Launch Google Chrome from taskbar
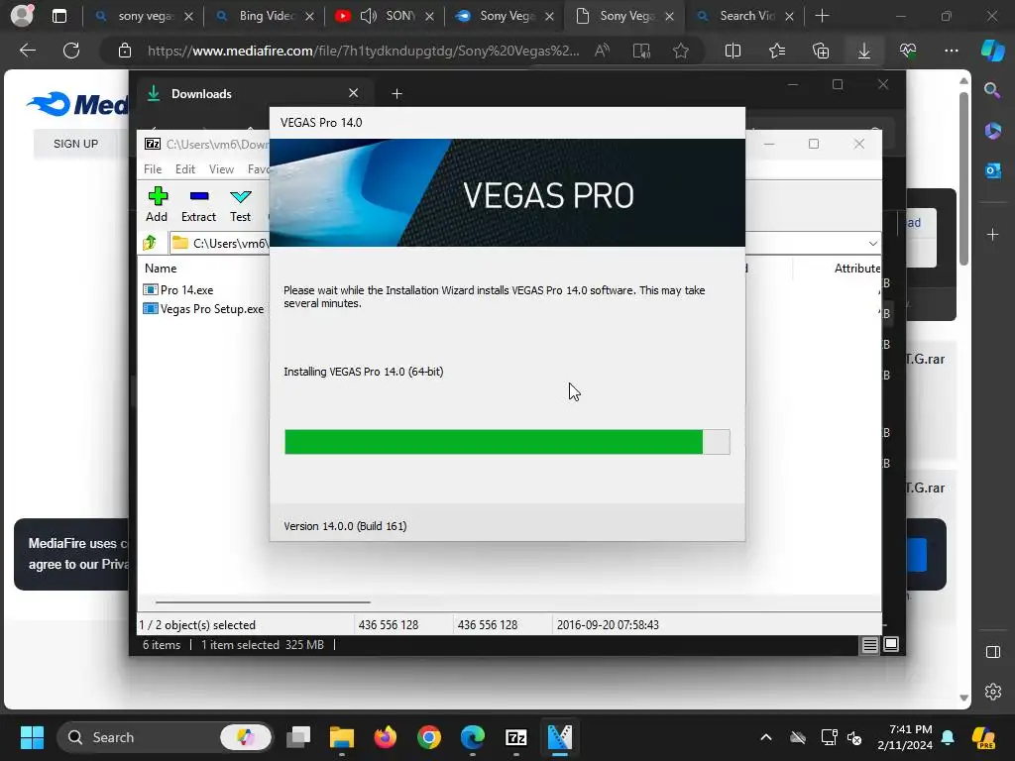 click(428, 737)
